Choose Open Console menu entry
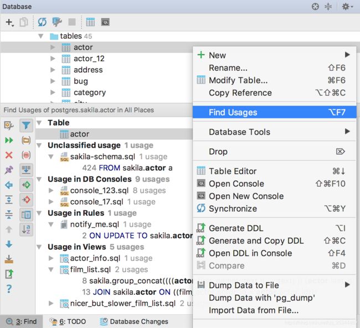Viewport: 360px width, 328px height. pos(274,184)
